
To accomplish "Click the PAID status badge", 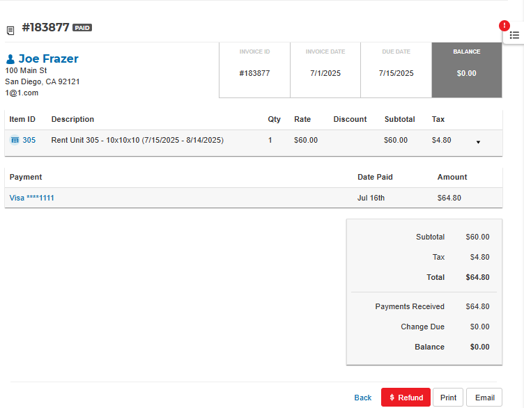I will point(82,28).
